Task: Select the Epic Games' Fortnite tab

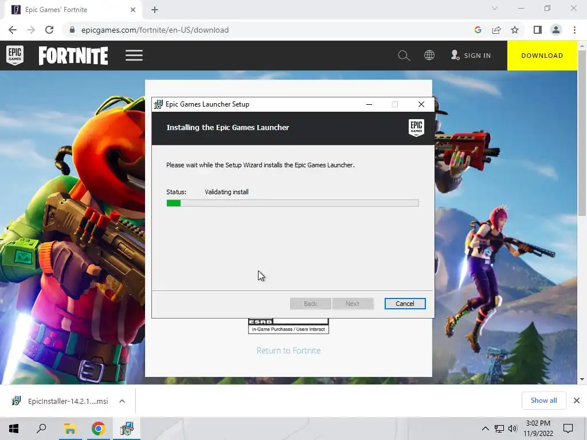Action: coord(73,10)
